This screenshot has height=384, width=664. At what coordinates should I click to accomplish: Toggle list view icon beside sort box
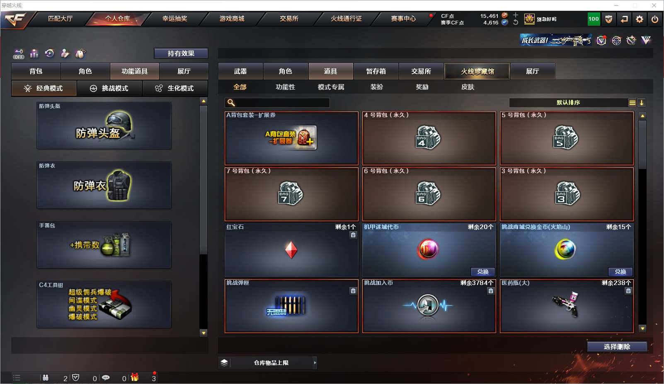pos(632,103)
